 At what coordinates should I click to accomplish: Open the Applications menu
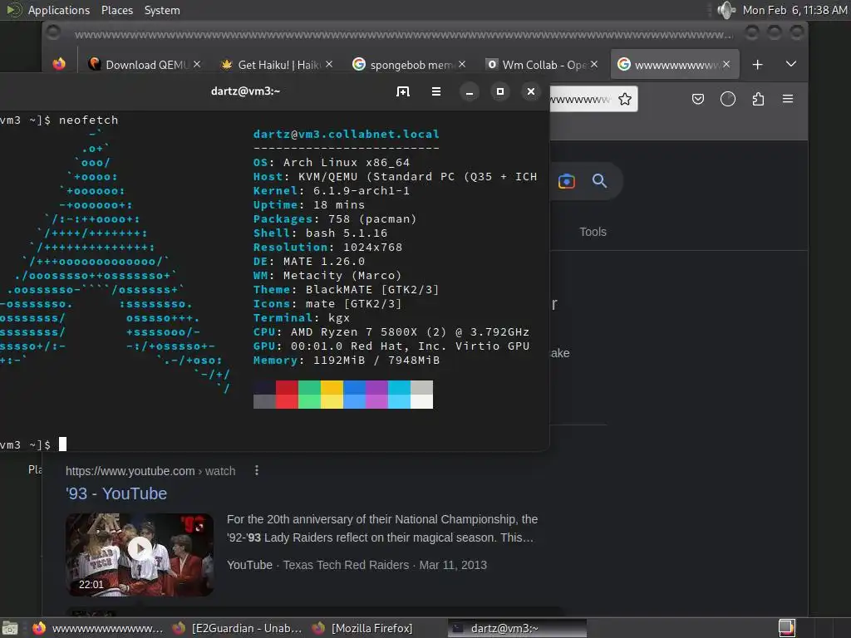(x=59, y=10)
